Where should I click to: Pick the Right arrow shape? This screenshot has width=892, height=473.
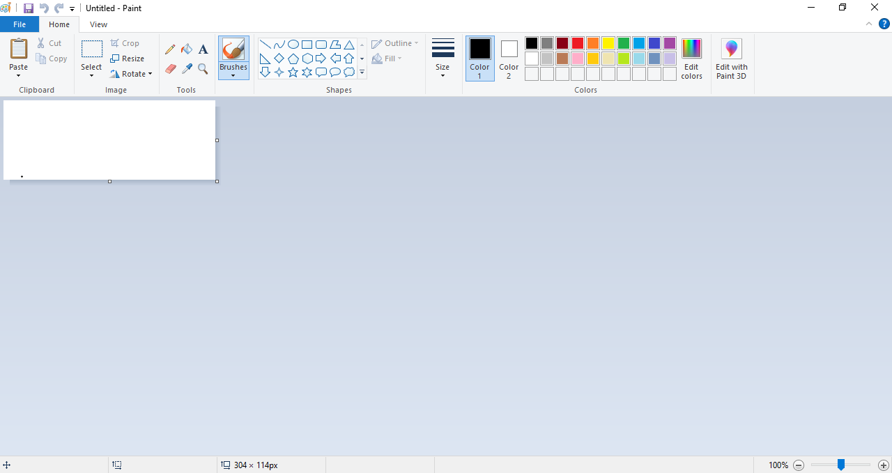coord(321,59)
